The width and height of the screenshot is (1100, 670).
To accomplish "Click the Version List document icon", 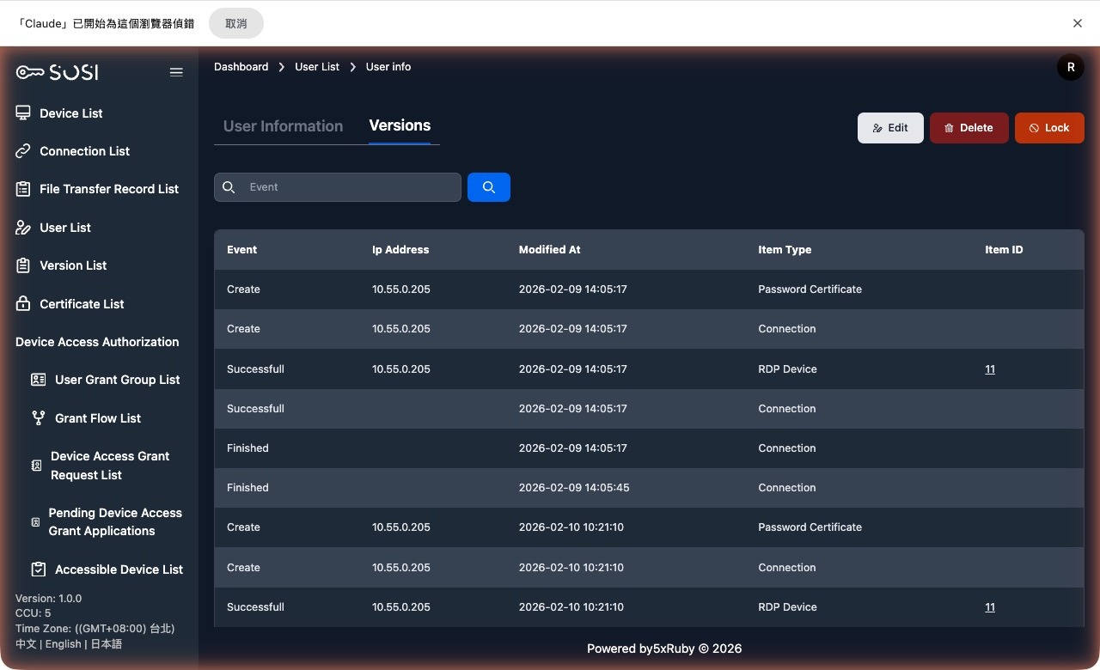I will point(22,265).
